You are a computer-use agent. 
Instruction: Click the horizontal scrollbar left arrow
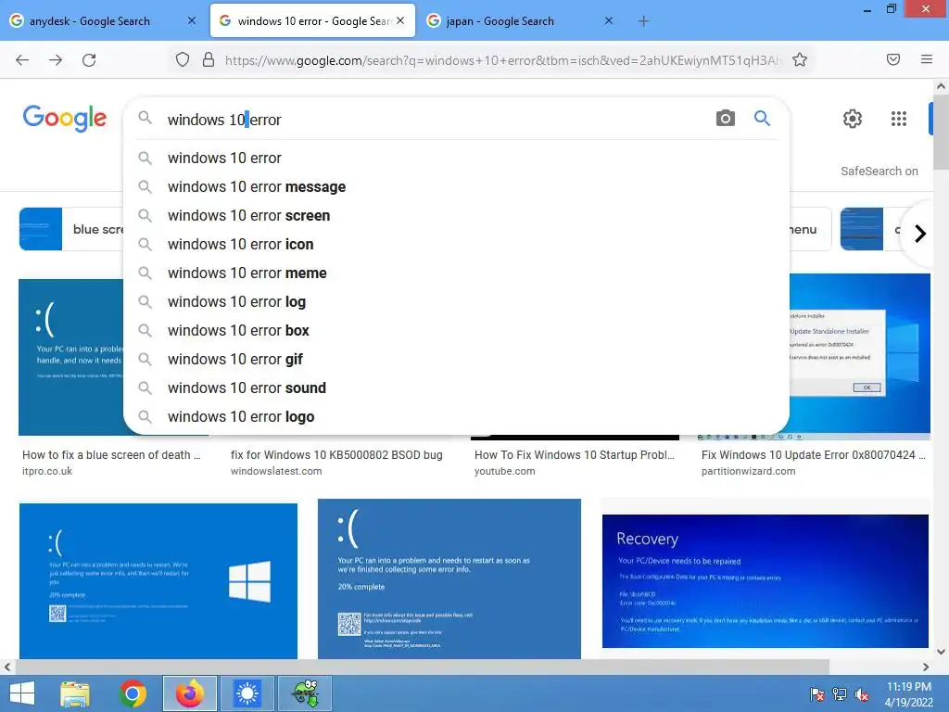(x=6, y=667)
